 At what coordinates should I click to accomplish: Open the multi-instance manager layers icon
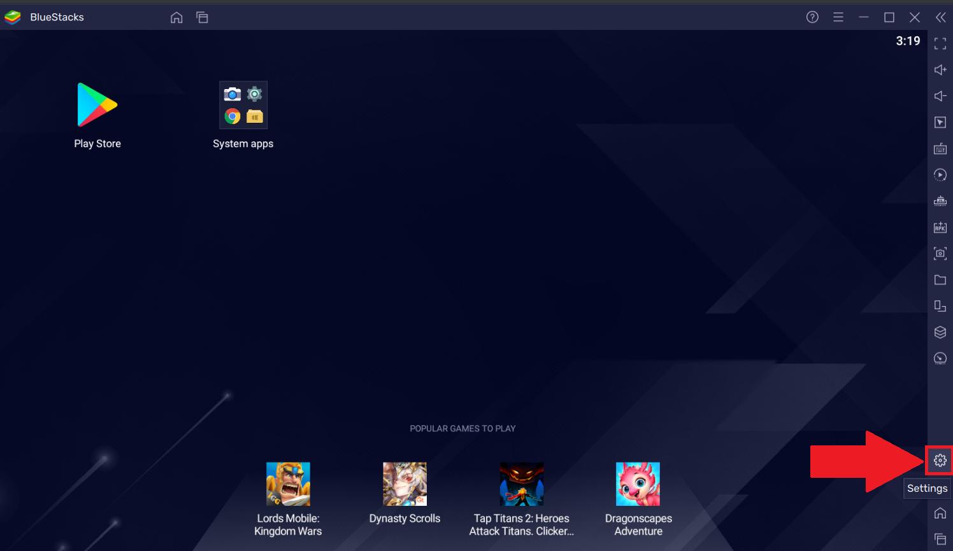[x=940, y=332]
